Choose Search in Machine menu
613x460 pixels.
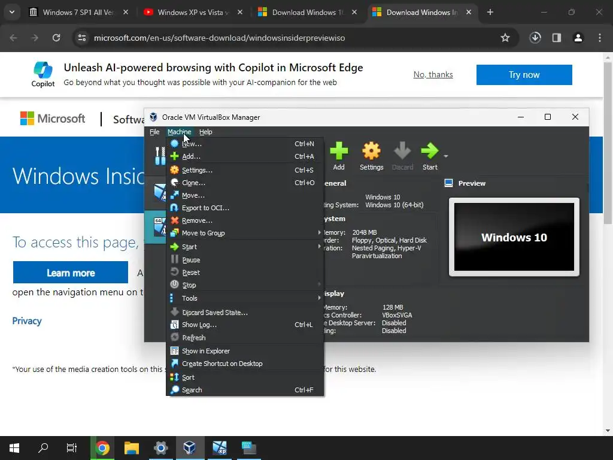pos(245,390)
